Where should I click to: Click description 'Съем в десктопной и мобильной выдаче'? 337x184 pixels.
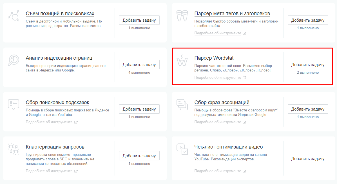point(64,24)
